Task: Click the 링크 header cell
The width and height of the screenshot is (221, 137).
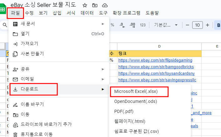Action: click(x=159, y=53)
